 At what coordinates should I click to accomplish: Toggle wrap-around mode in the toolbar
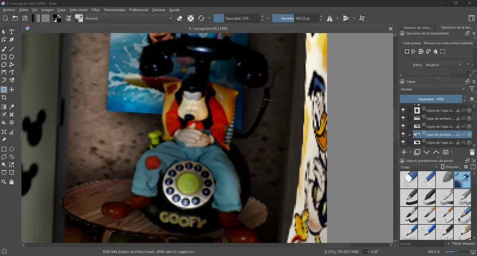[362, 18]
